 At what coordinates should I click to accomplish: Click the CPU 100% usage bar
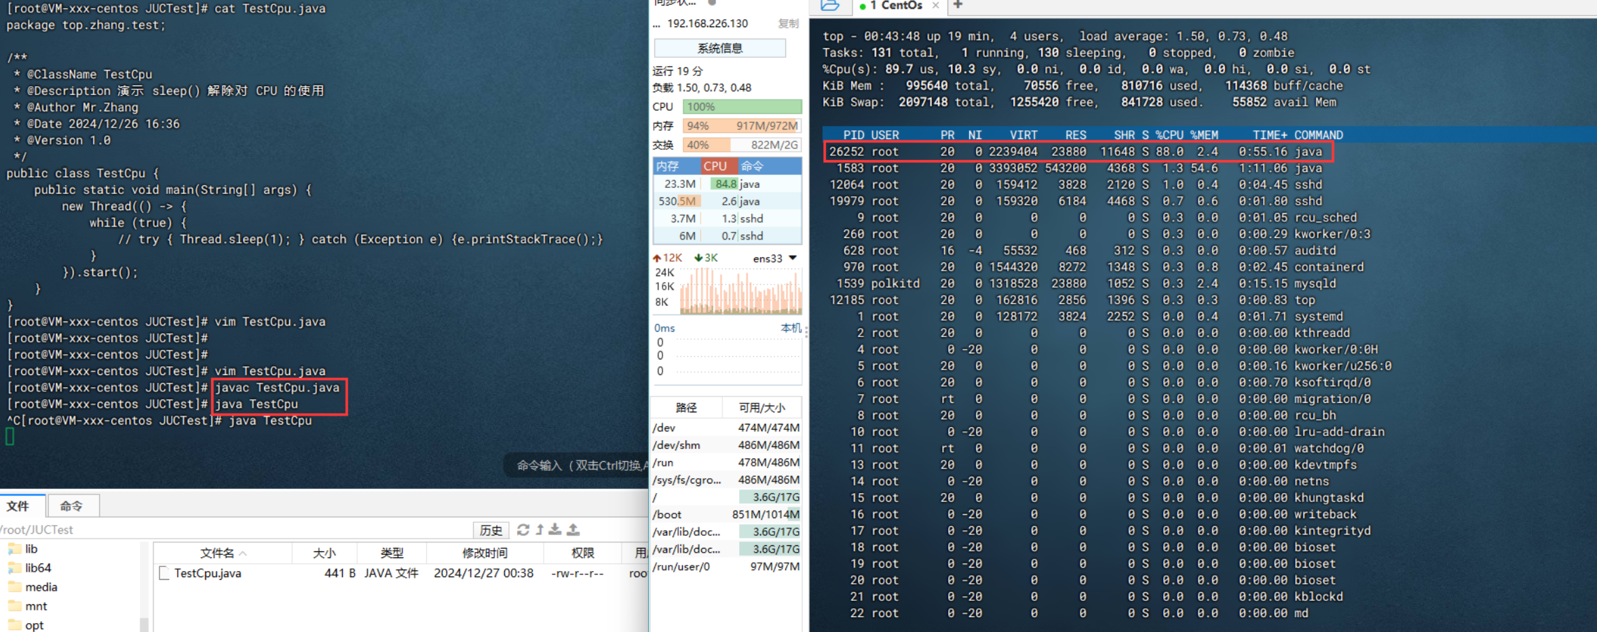(x=742, y=106)
